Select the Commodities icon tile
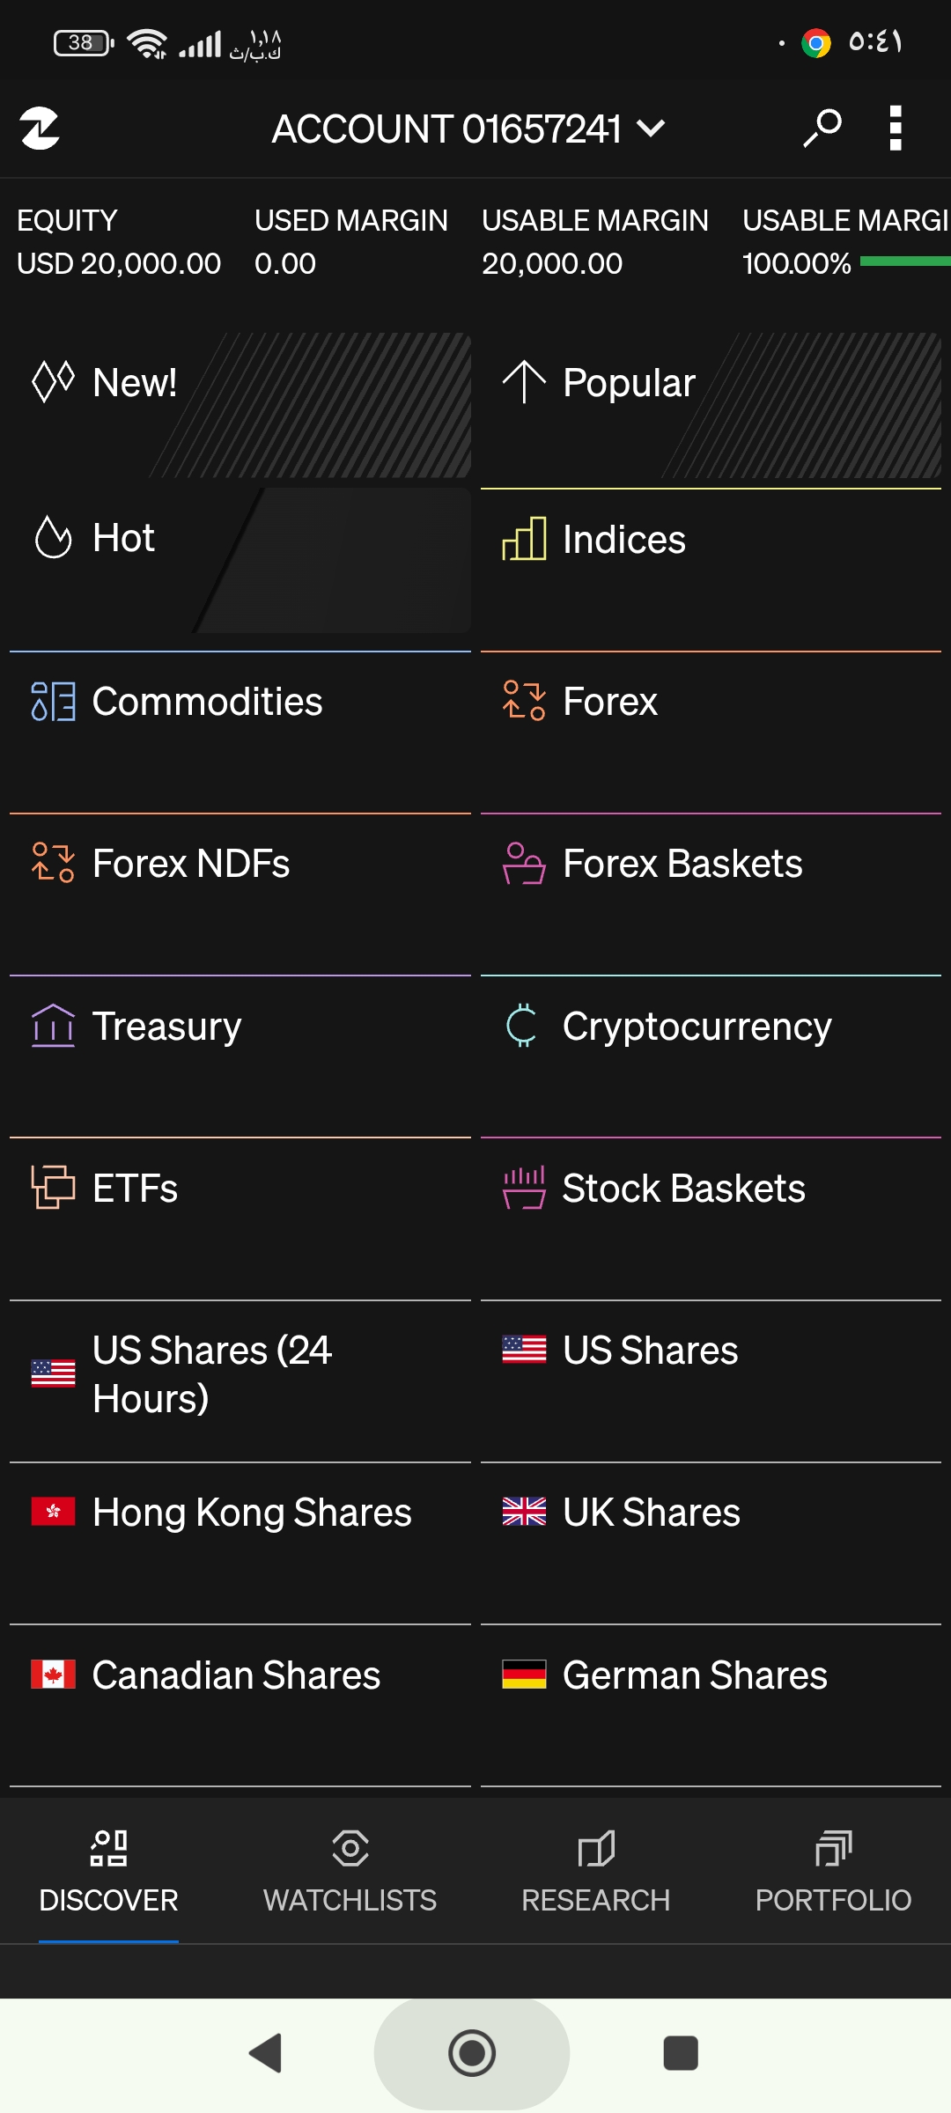Viewport: 951px width, 2113px height. 53,702
